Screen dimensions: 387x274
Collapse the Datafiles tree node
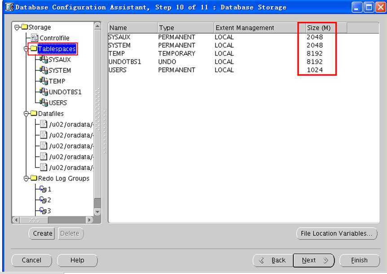26,114
